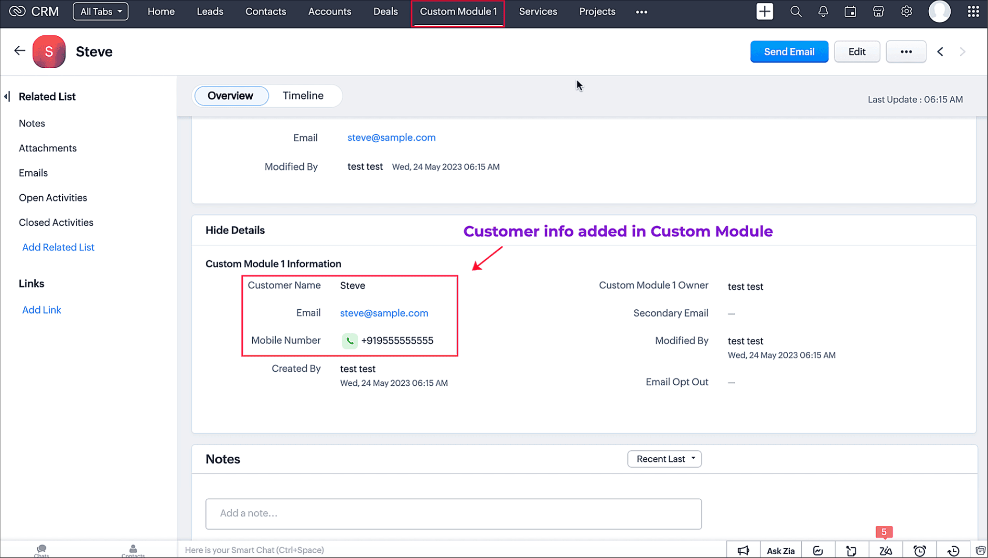Click the reminders alarm clock icon
Image resolution: width=988 pixels, height=558 pixels.
tap(920, 550)
